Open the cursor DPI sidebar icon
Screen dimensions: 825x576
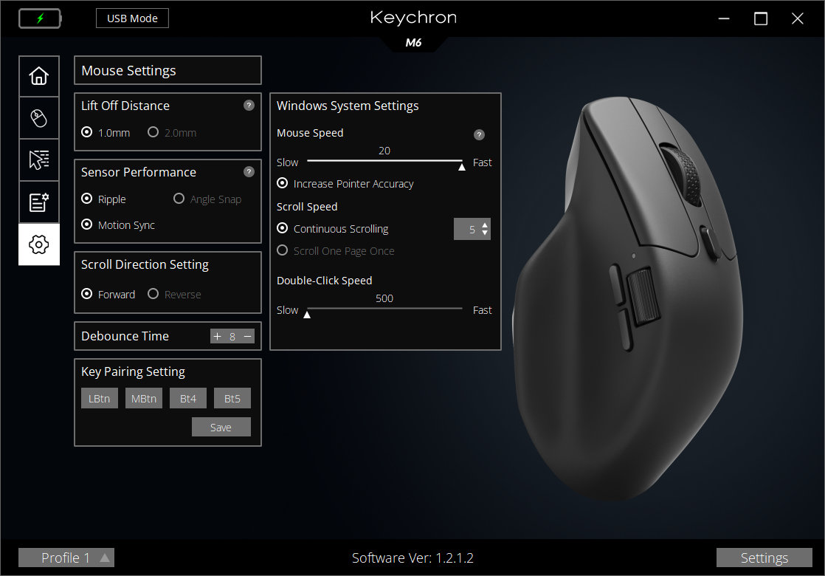(x=38, y=160)
